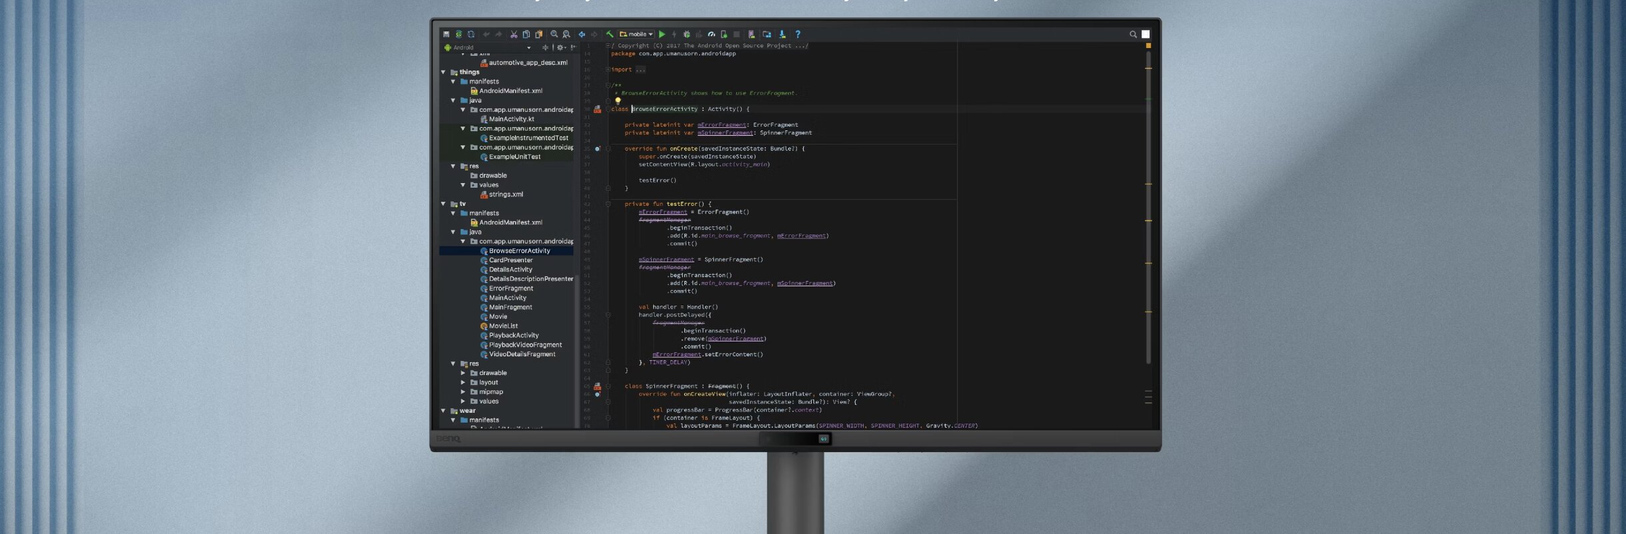The width and height of the screenshot is (1626, 534).
Task: Collapse the wear module arrow
Action: [x=444, y=411]
